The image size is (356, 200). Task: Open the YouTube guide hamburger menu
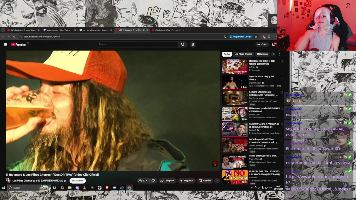5,44
